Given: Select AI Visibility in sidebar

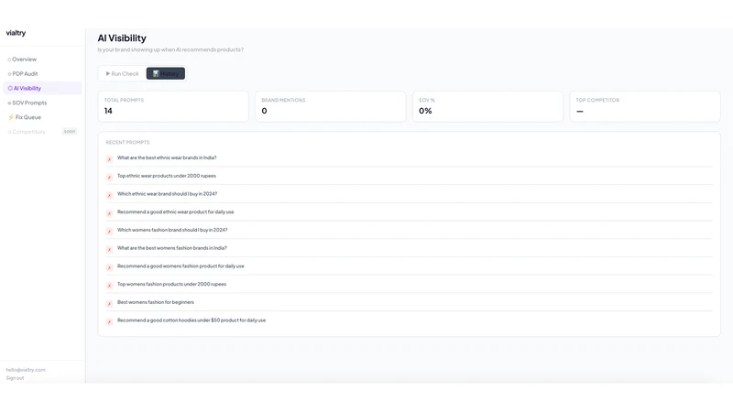Looking at the screenshot, I should 42,88.
